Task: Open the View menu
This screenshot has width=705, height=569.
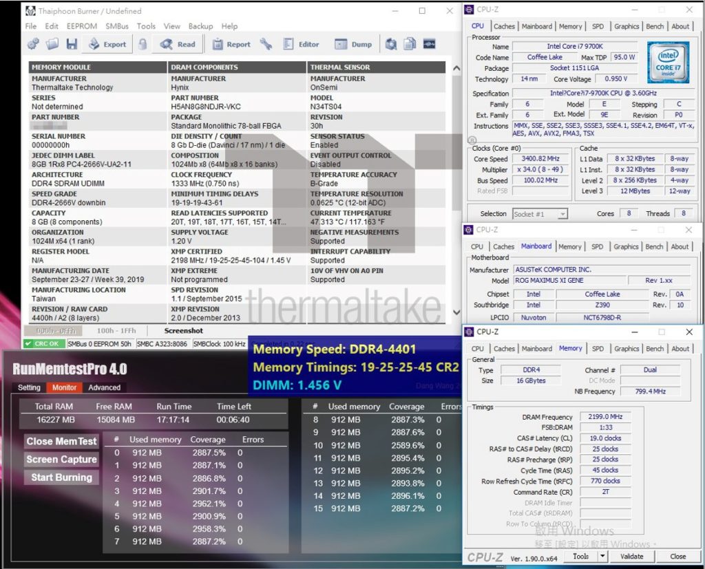Action: coord(171,26)
